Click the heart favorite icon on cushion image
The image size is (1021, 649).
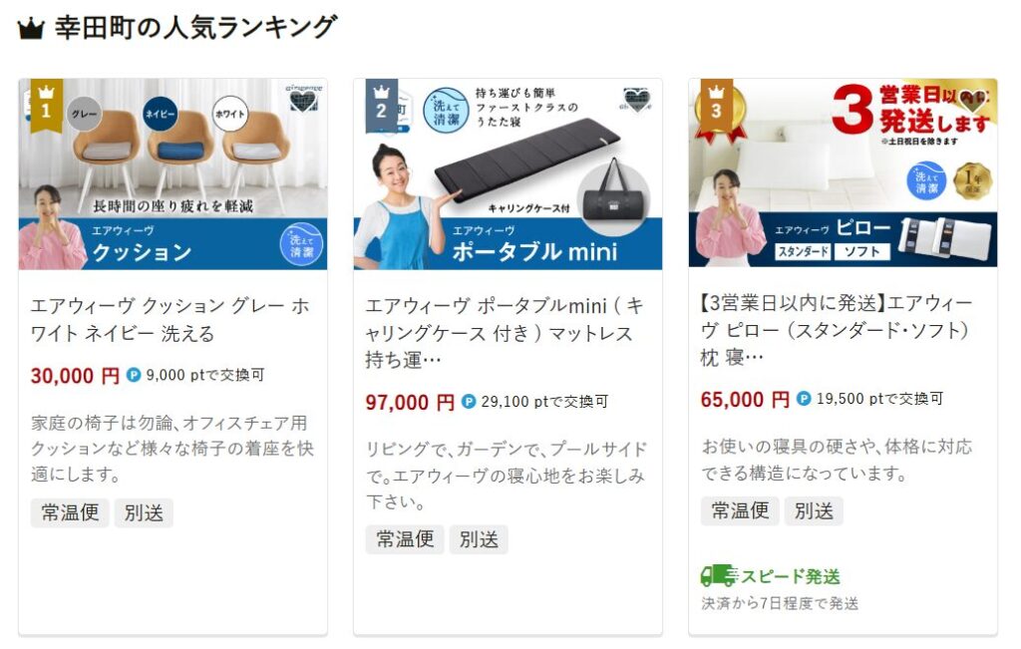(x=302, y=101)
